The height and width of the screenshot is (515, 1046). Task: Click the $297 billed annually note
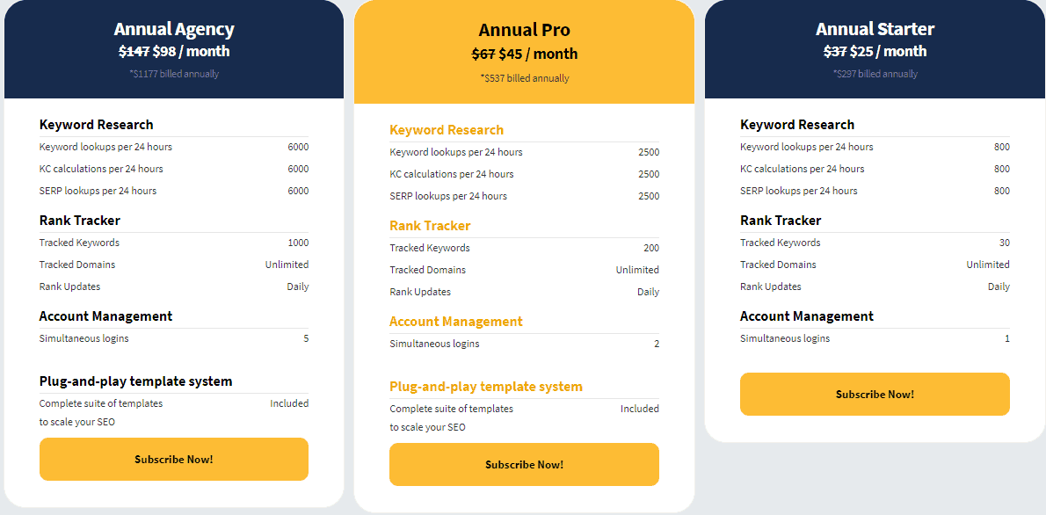[875, 74]
